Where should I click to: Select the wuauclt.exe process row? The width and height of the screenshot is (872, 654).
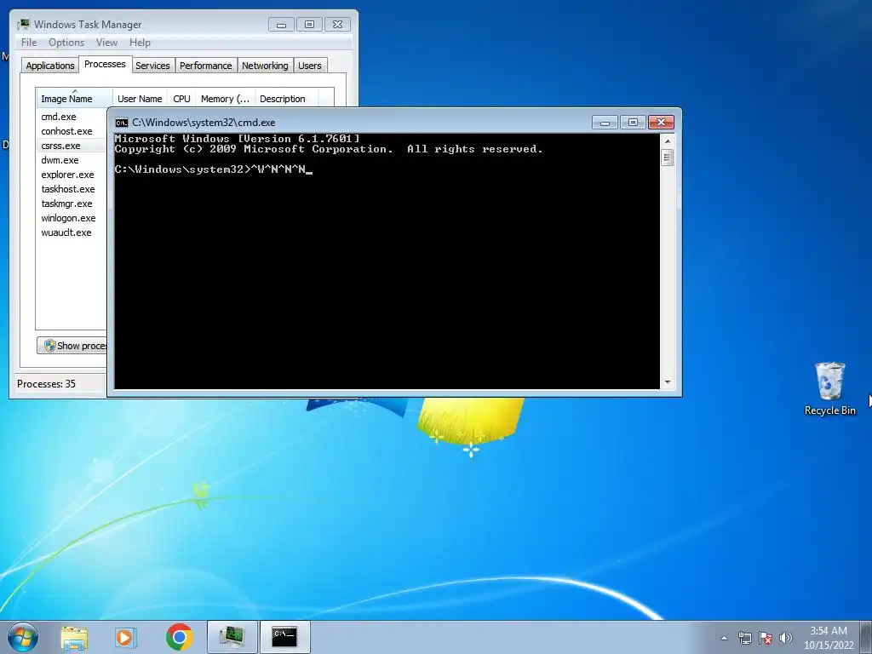(x=72, y=232)
